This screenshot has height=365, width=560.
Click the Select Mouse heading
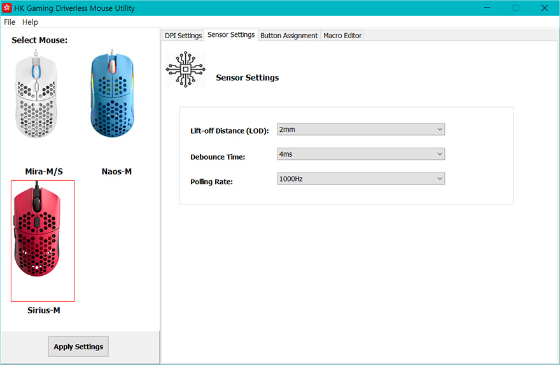(x=39, y=40)
